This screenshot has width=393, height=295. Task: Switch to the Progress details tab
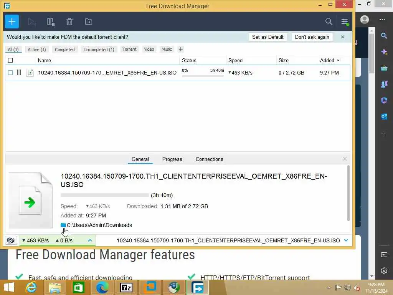click(172, 159)
